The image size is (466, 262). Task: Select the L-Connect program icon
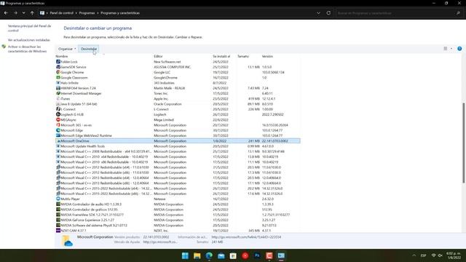[x=58, y=109]
